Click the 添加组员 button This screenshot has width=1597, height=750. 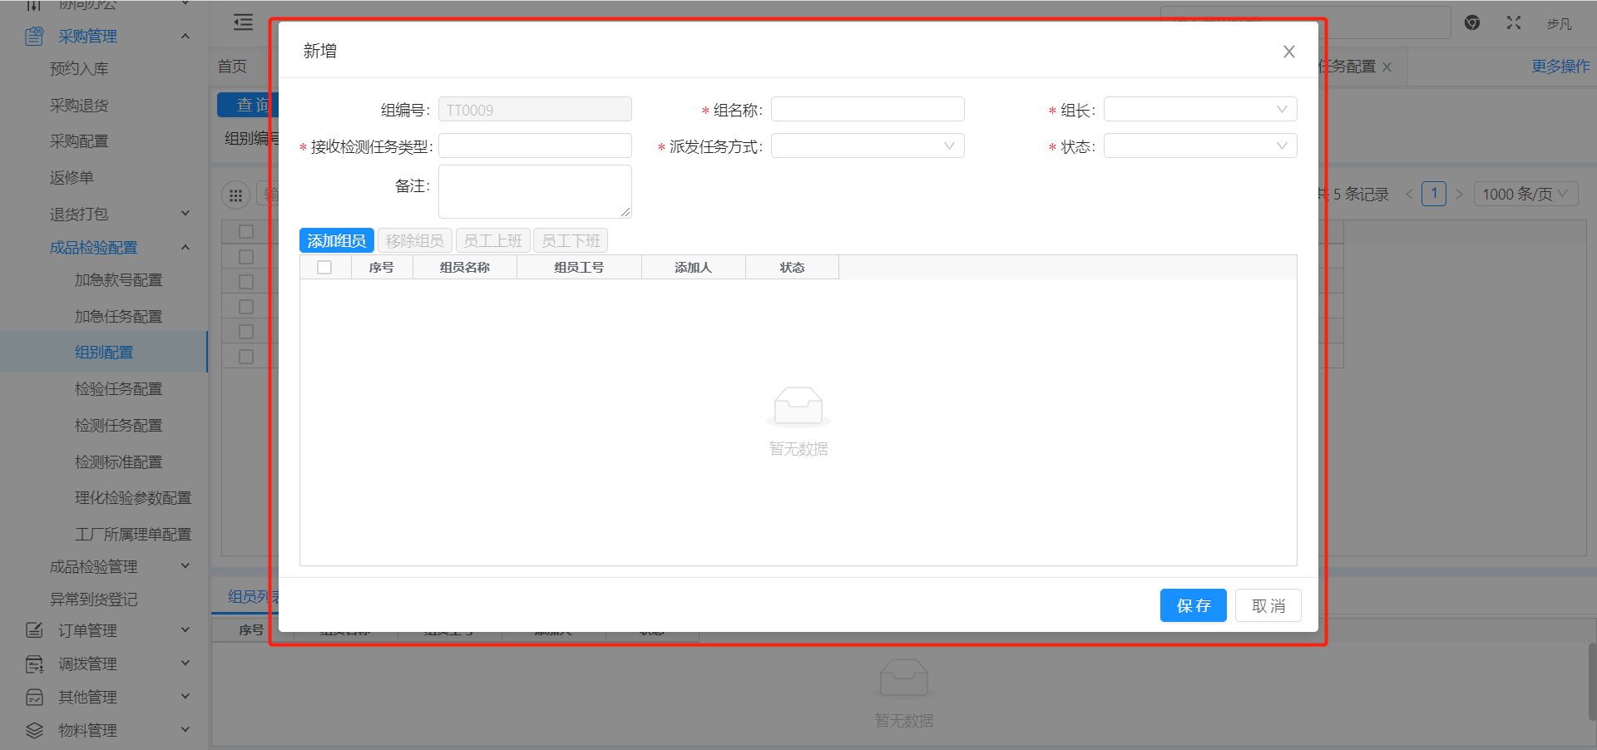point(336,241)
